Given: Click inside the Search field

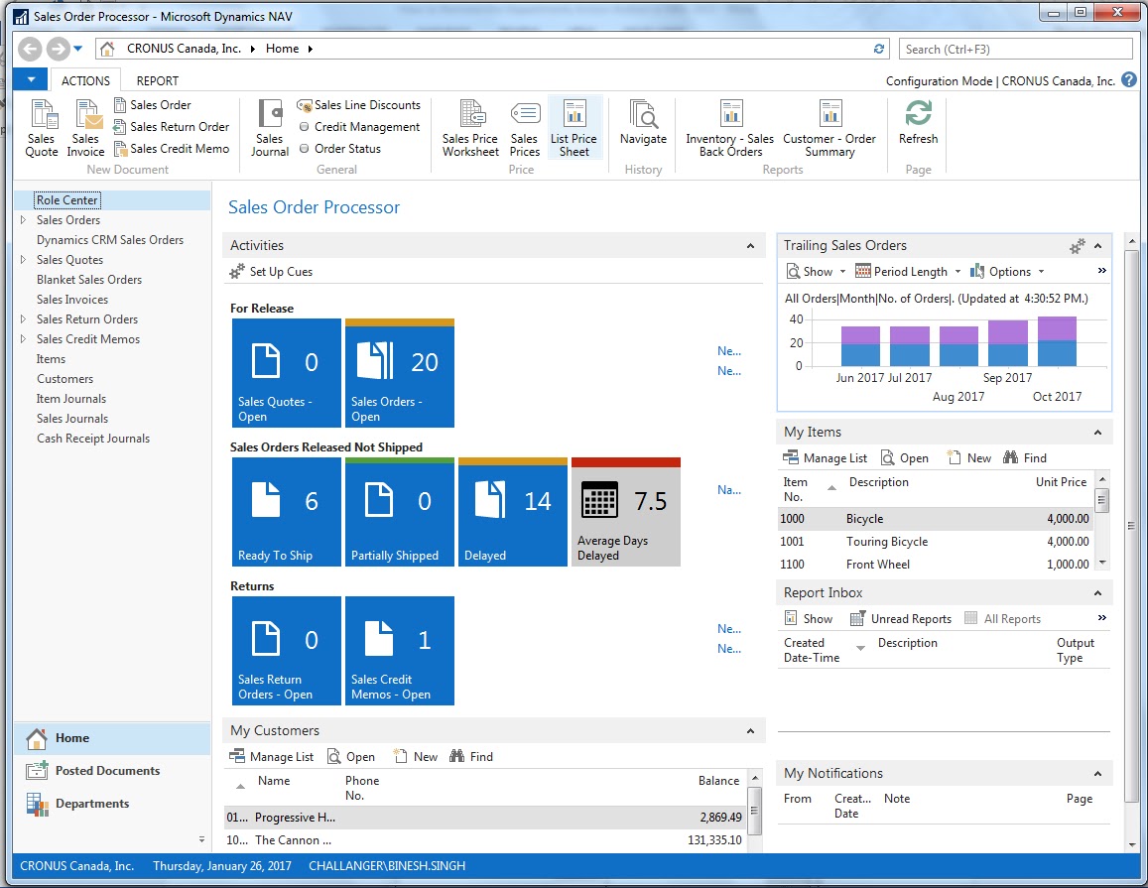Looking at the screenshot, I should coord(1014,48).
